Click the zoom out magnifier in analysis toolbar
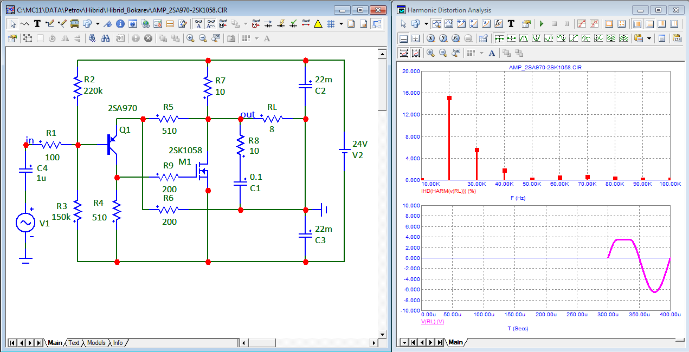This screenshot has height=352, width=689. pyautogui.click(x=443, y=53)
